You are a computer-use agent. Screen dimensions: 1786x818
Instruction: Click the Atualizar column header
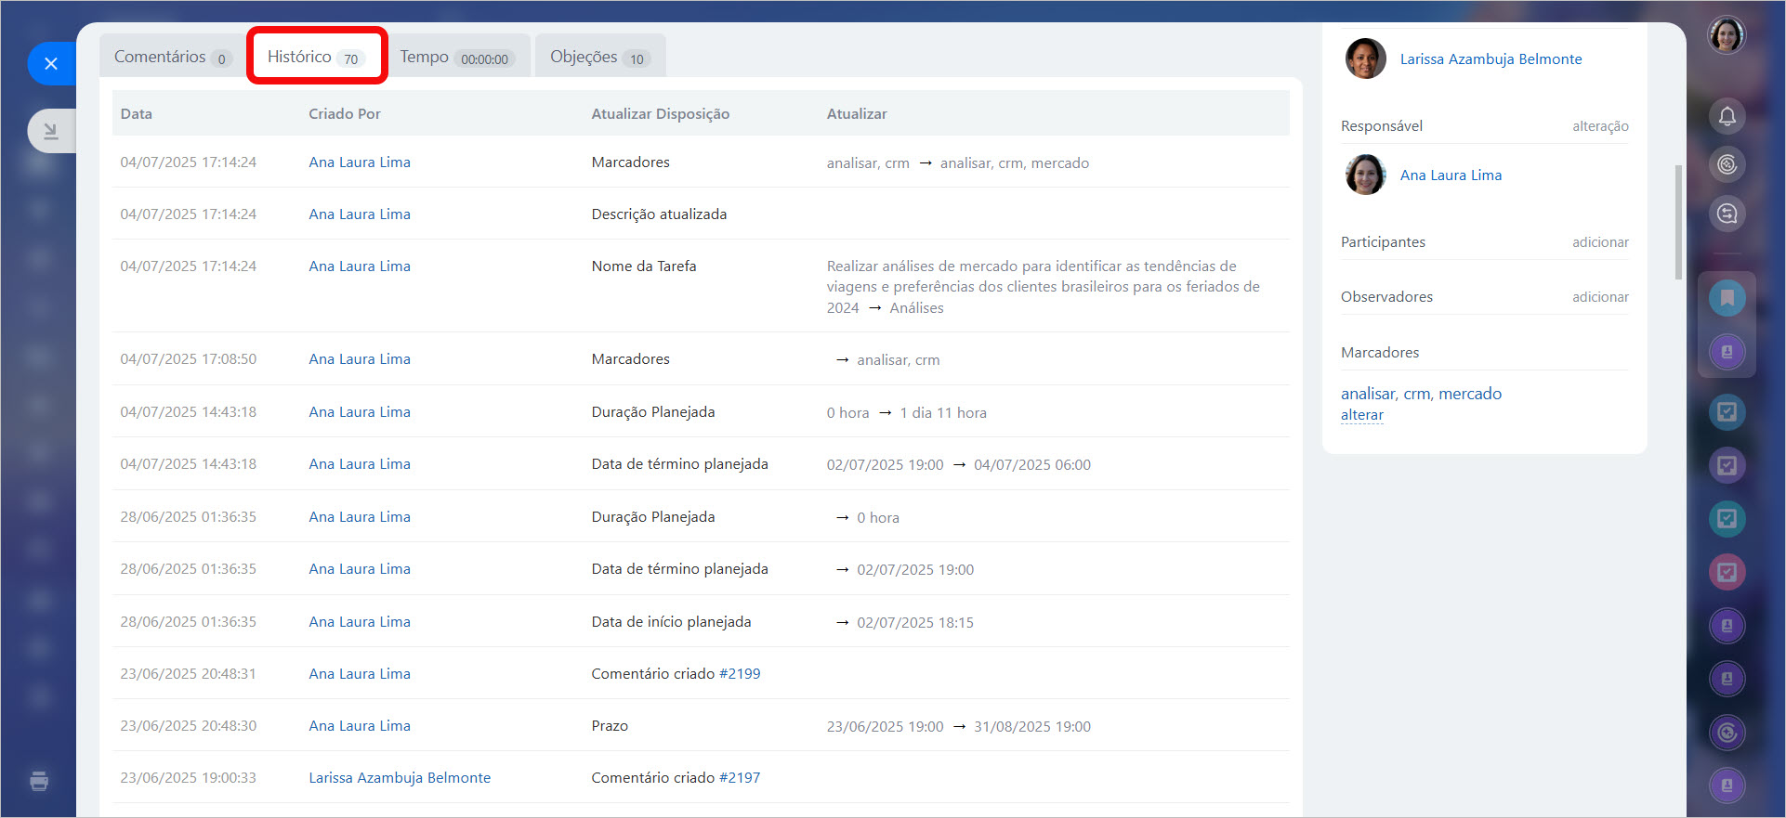pyautogui.click(x=857, y=113)
